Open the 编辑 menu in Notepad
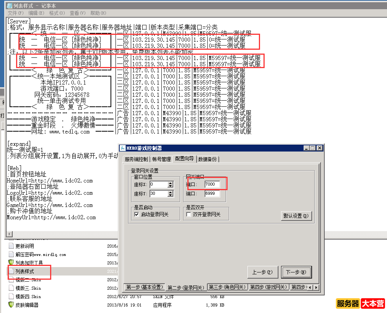The image size is (387, 313). pos(36,13)
